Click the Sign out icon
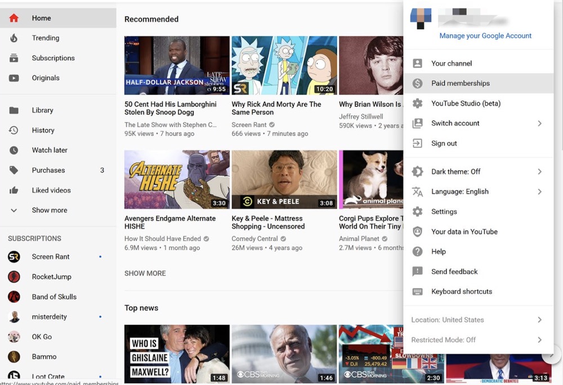The image size is (563, 385). point(417,143)
